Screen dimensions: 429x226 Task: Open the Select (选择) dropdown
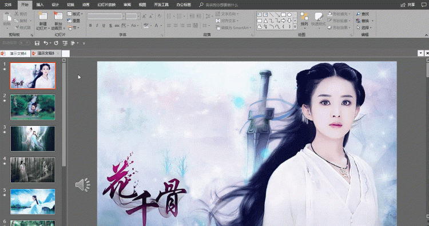click(364, 27)
